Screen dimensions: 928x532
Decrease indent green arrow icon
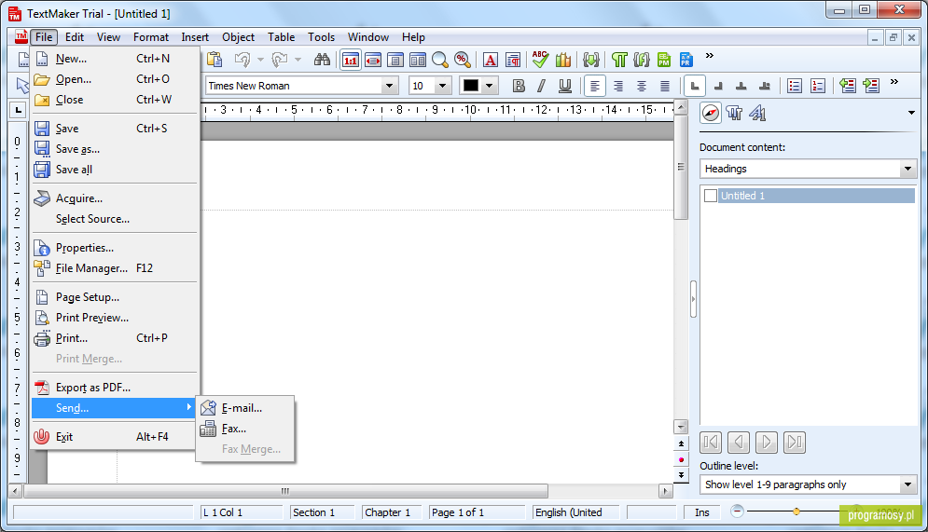(x=848, y=87)
